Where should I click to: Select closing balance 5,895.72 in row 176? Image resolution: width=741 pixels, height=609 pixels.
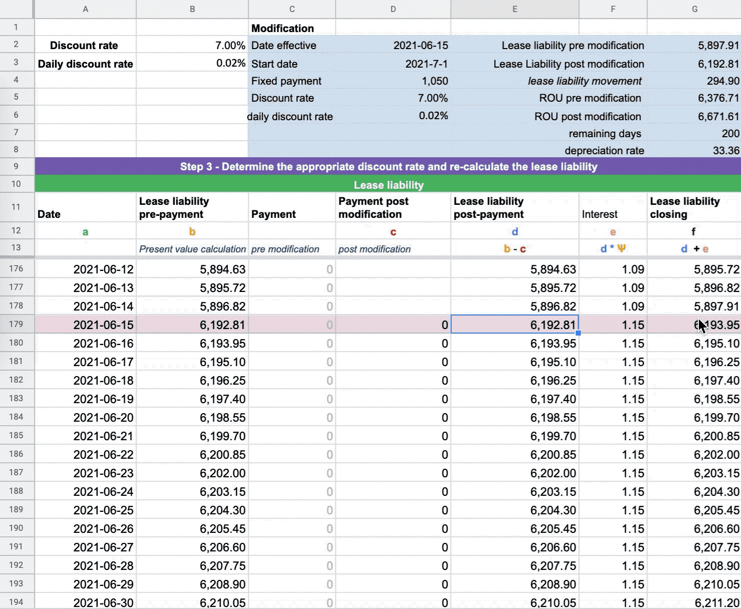tap(694, 269)
